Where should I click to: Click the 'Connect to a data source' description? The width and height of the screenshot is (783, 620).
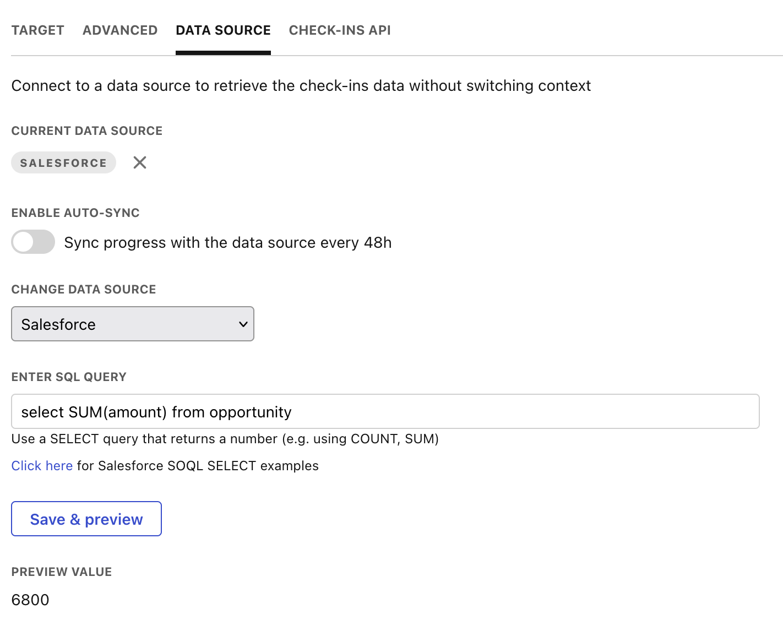click(301, 86)
